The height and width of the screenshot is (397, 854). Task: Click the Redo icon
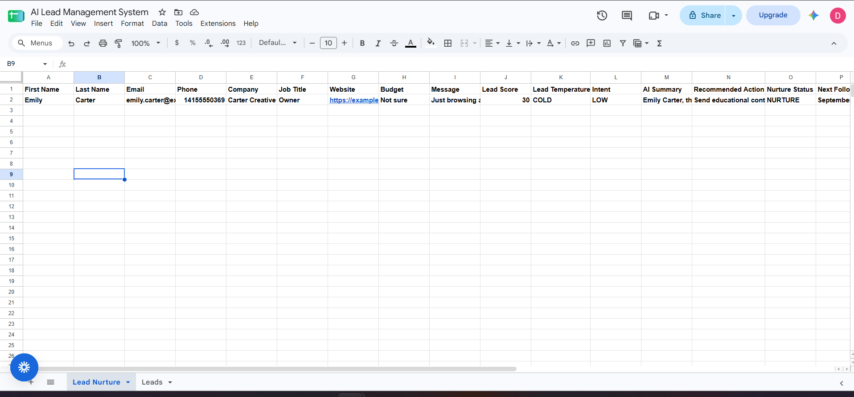pyautogui.click(x=87, y=43)
